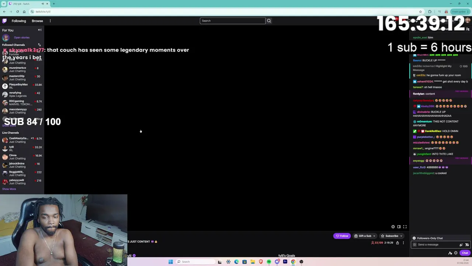Open ReggieWill live channel
Viewport: 472px width, 266px height.
(22, 174)
